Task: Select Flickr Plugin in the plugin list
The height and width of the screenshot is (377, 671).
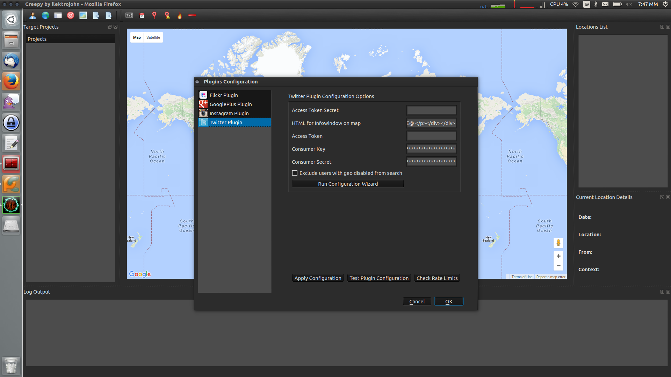Action: tap(235, 95)
